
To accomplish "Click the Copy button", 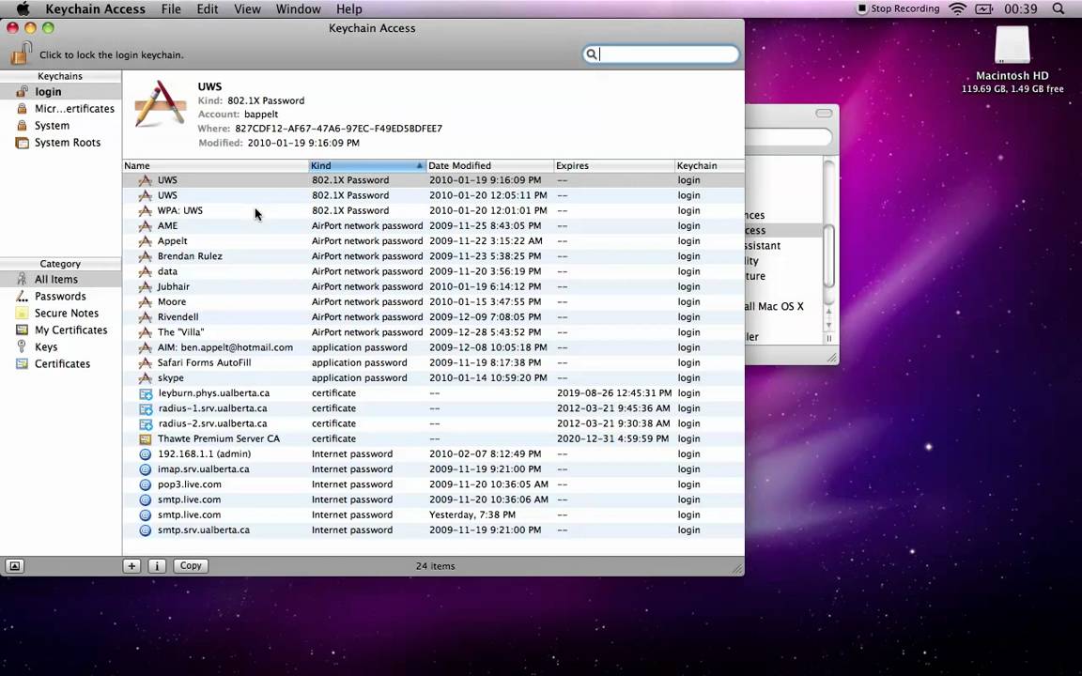I will tap(191, 565).
